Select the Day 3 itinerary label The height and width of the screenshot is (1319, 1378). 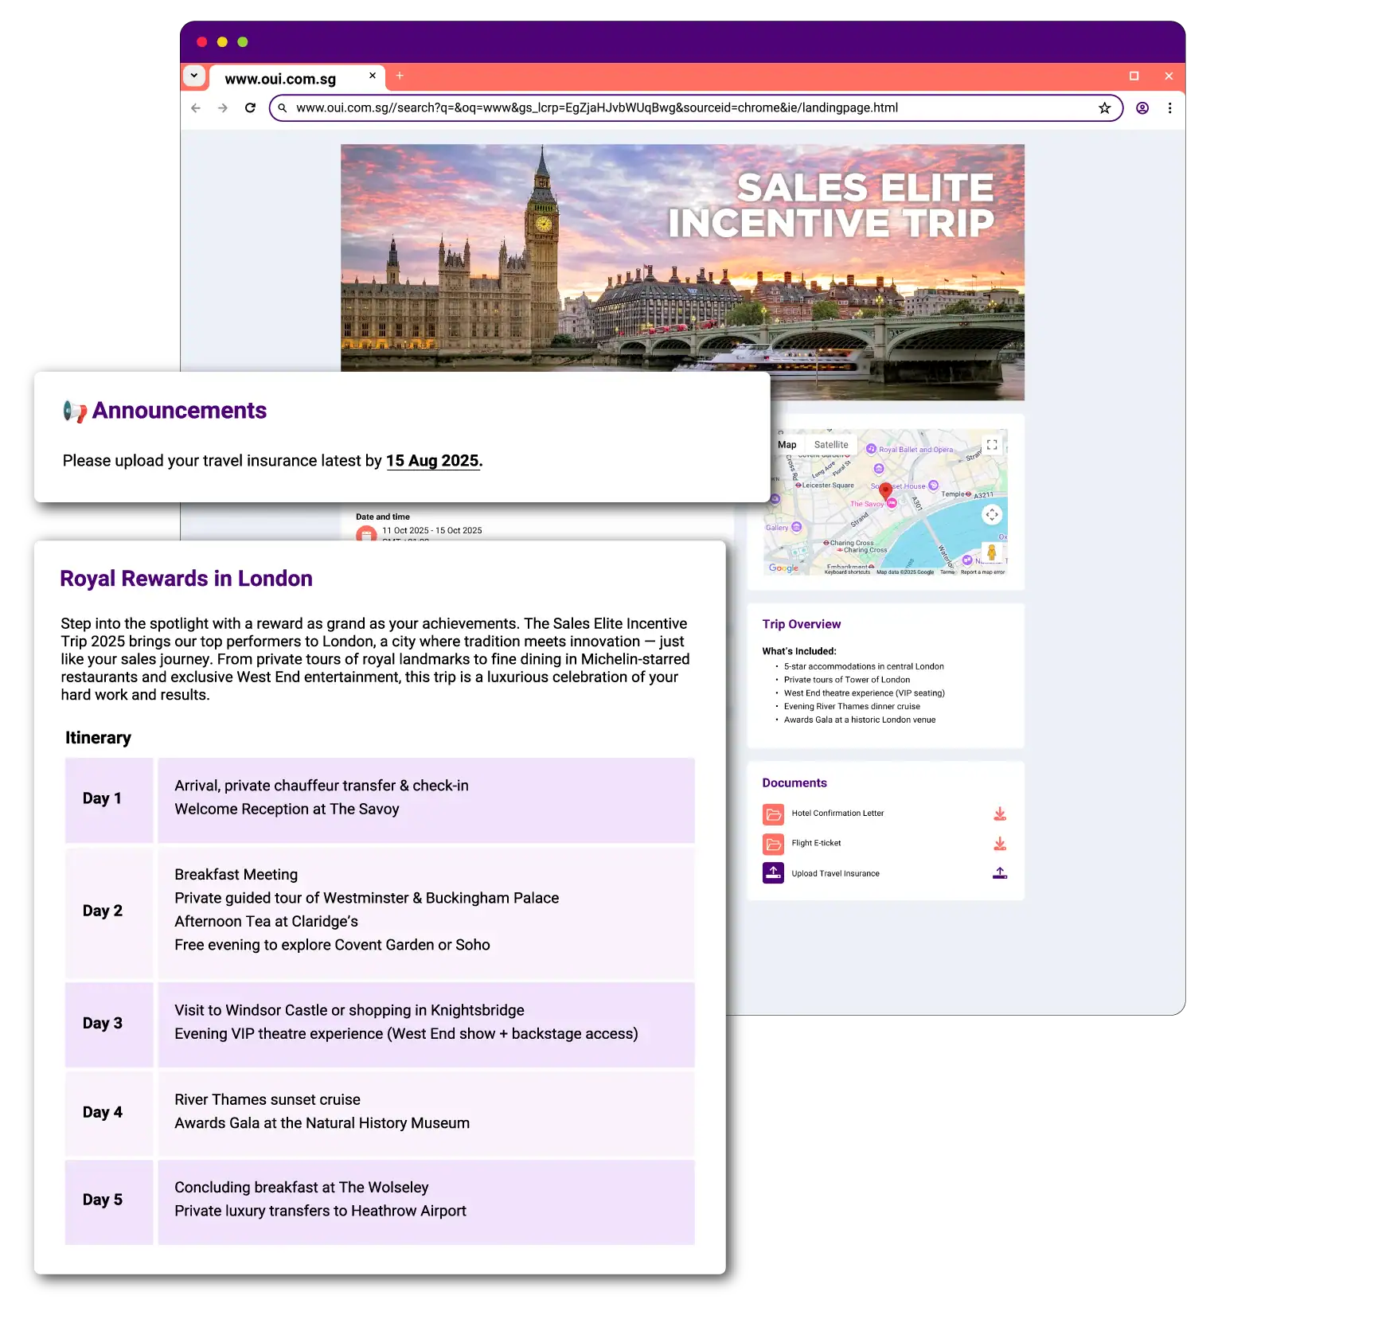[x=103, y=1024]
